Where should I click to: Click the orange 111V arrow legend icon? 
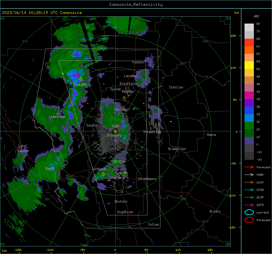tap(249, 182)
